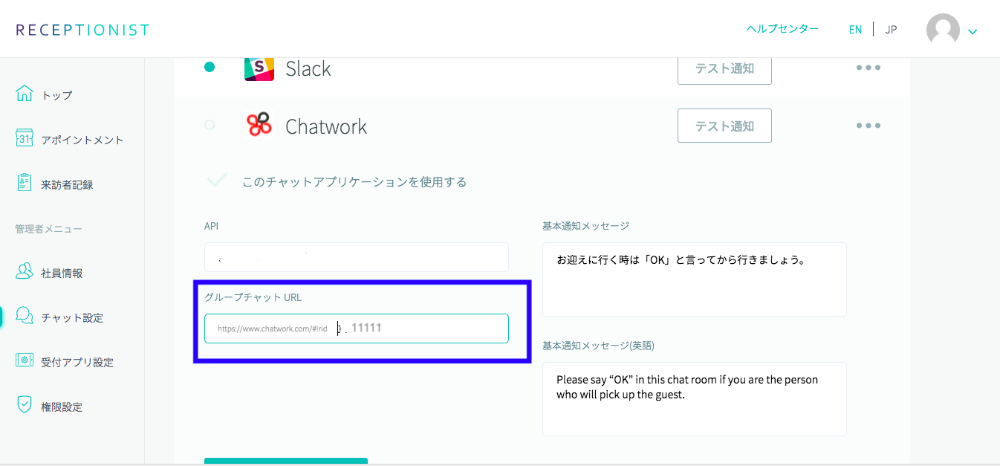1000x466 pixels.
Task: Click the Slack logo icon
Action: (259, 68)
